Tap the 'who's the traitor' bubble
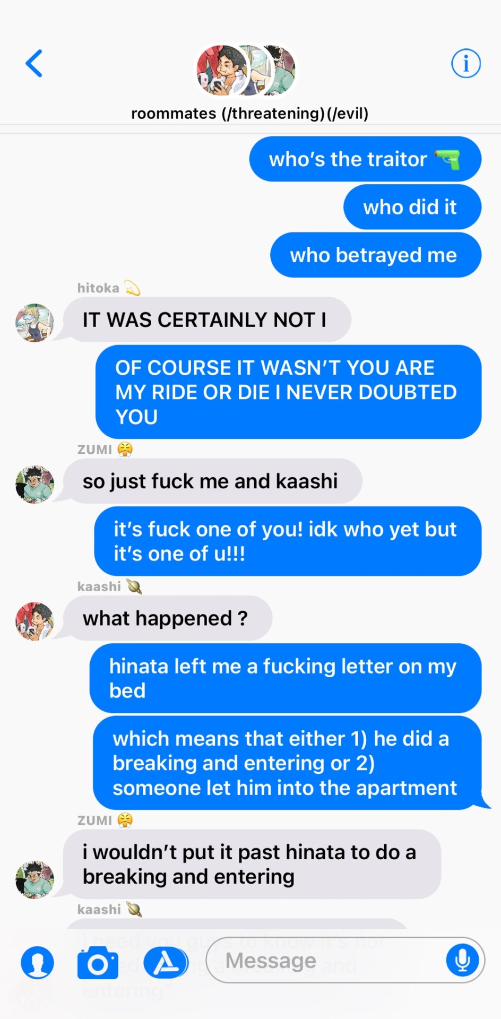The height and width of the screenshot is (1019, 501). 365,159
